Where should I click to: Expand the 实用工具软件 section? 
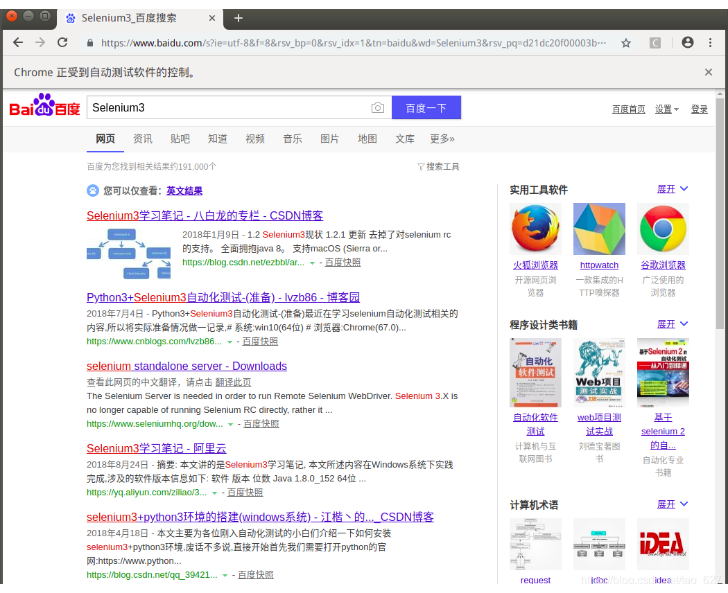pos(673,189)
